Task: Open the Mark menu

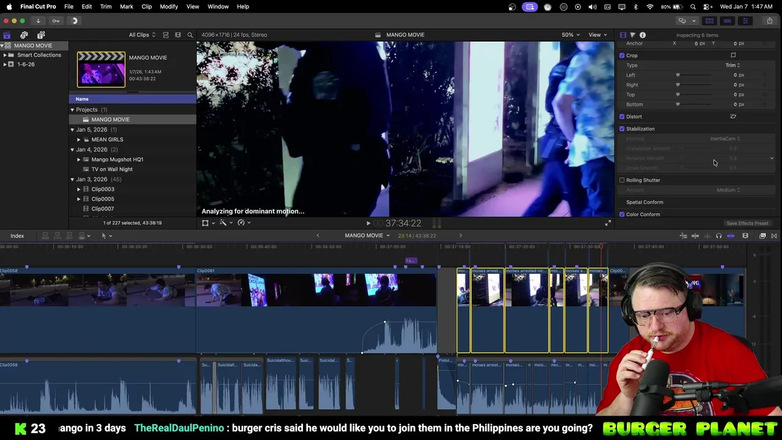Action: [126, 7]
